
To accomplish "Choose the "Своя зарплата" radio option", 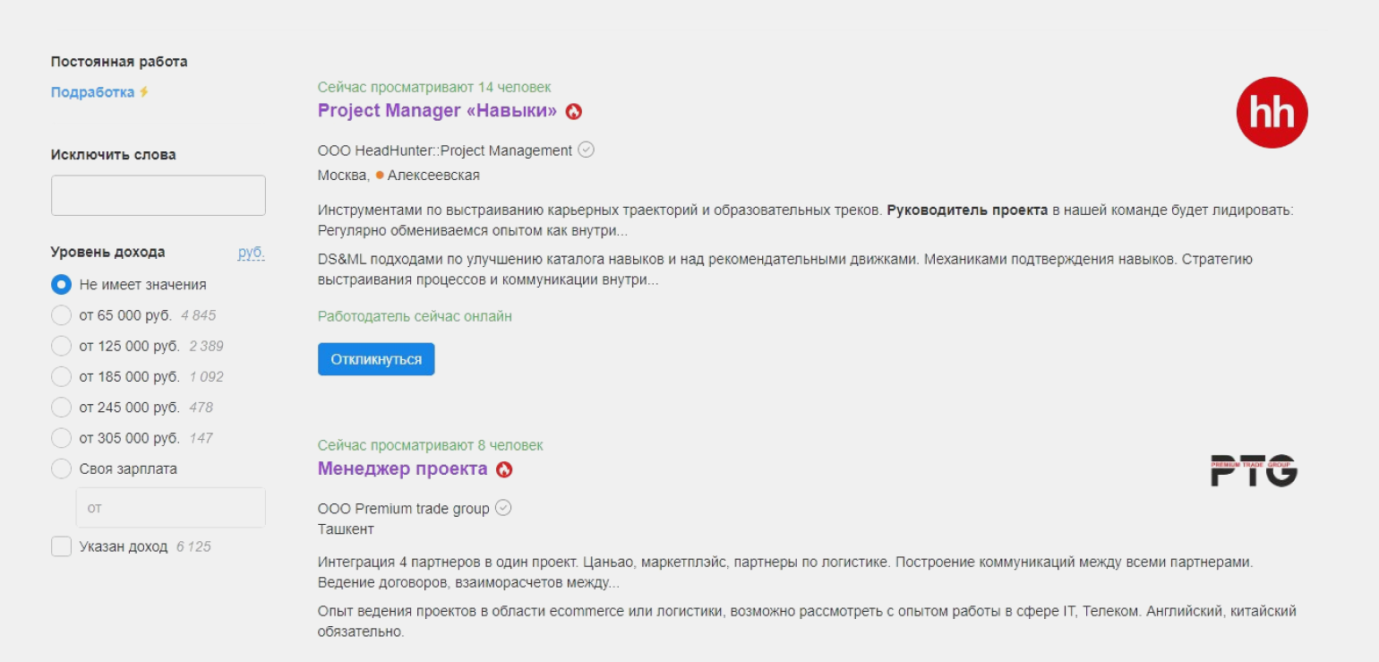I will pyautogui.click(x=61, y=469).
